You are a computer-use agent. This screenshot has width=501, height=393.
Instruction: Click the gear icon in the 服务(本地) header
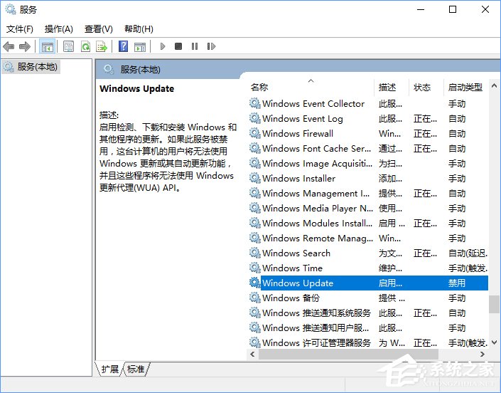point(108,69)
